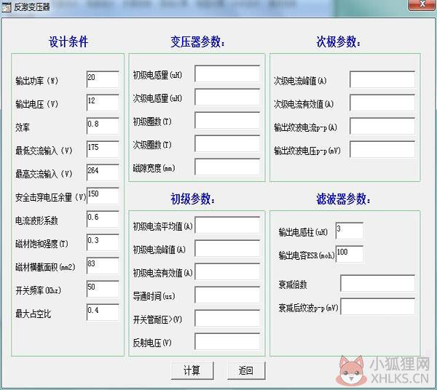
Task: Focus the 效率 input with 0.8
Action: 103,126
